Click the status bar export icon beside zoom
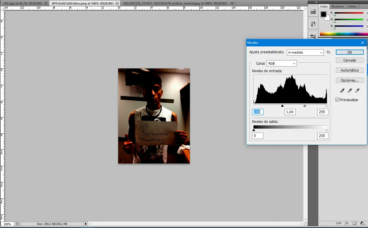This screenshot has height=228, width=368. 17,224
